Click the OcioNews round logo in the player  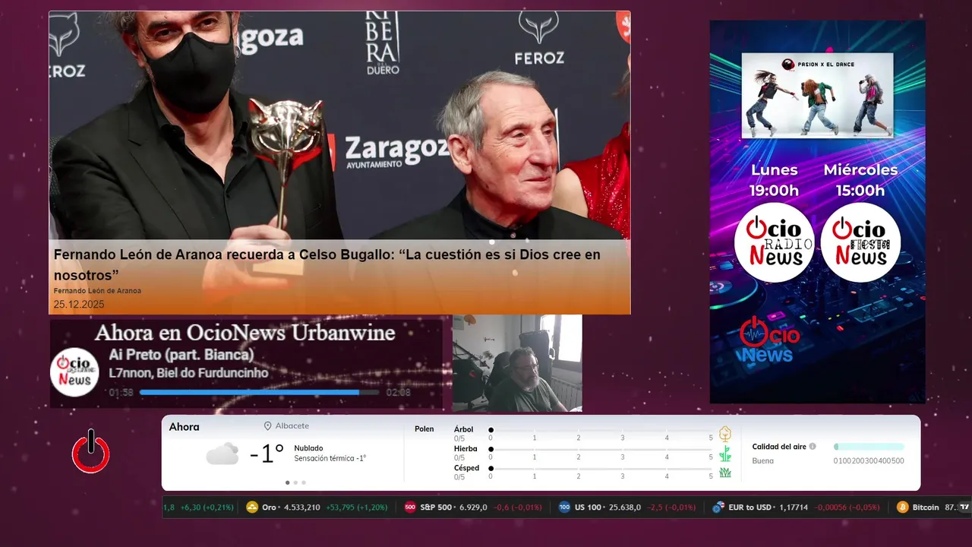coord(74,372)
